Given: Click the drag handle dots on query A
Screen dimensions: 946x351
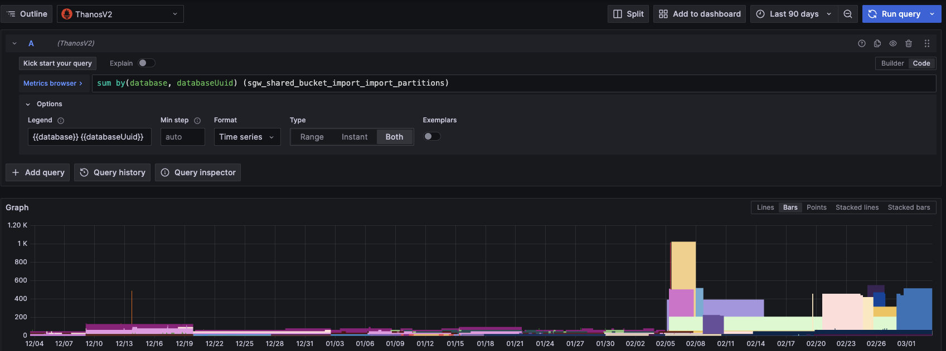Looking at the screenshot, I should tap(927, 43).
